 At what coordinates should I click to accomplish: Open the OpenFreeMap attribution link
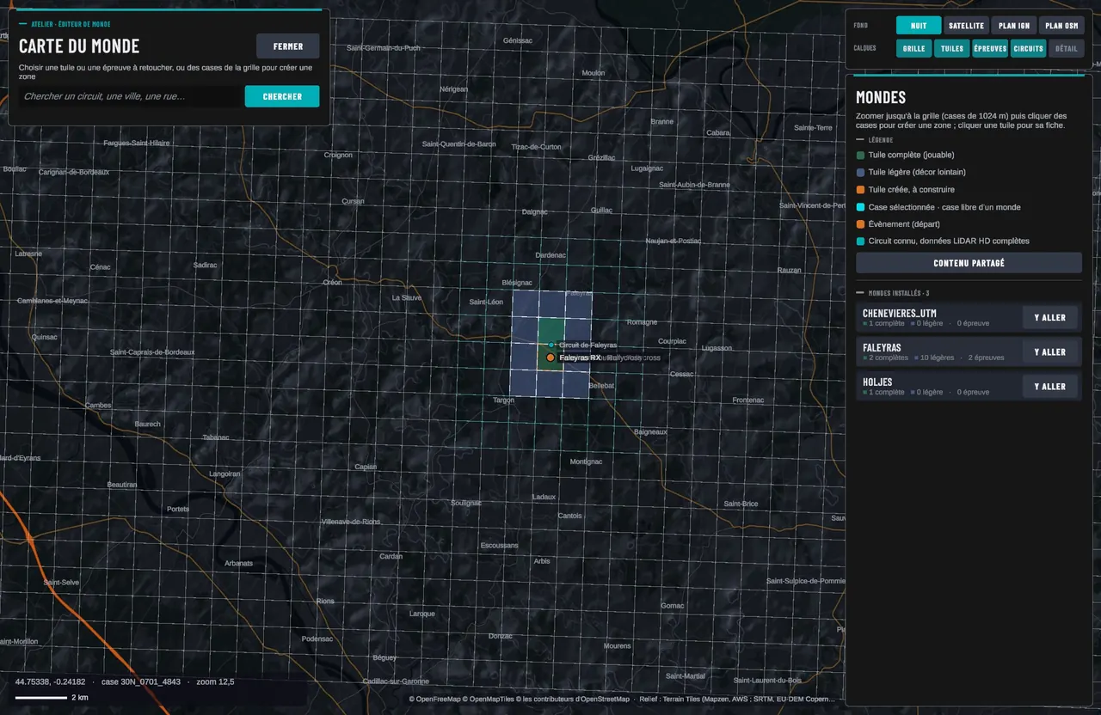(x=438, y=700)
